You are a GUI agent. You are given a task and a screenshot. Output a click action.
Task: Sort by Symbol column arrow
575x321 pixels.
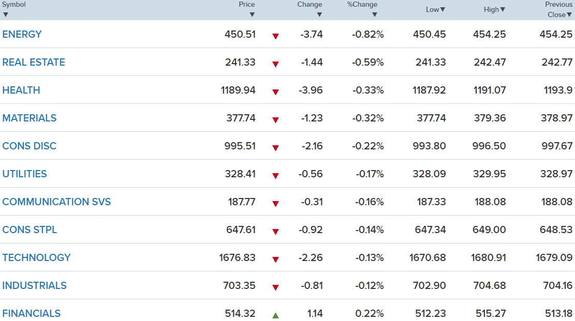6,14
